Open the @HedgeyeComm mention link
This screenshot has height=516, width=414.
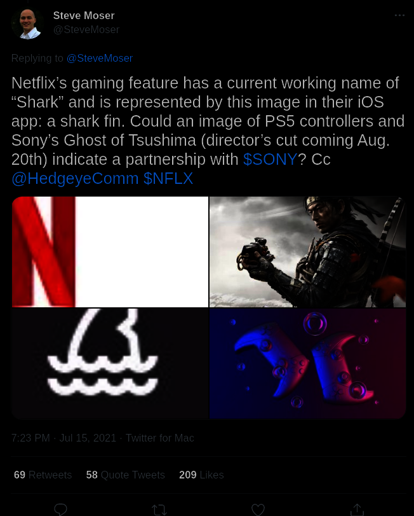75,179
